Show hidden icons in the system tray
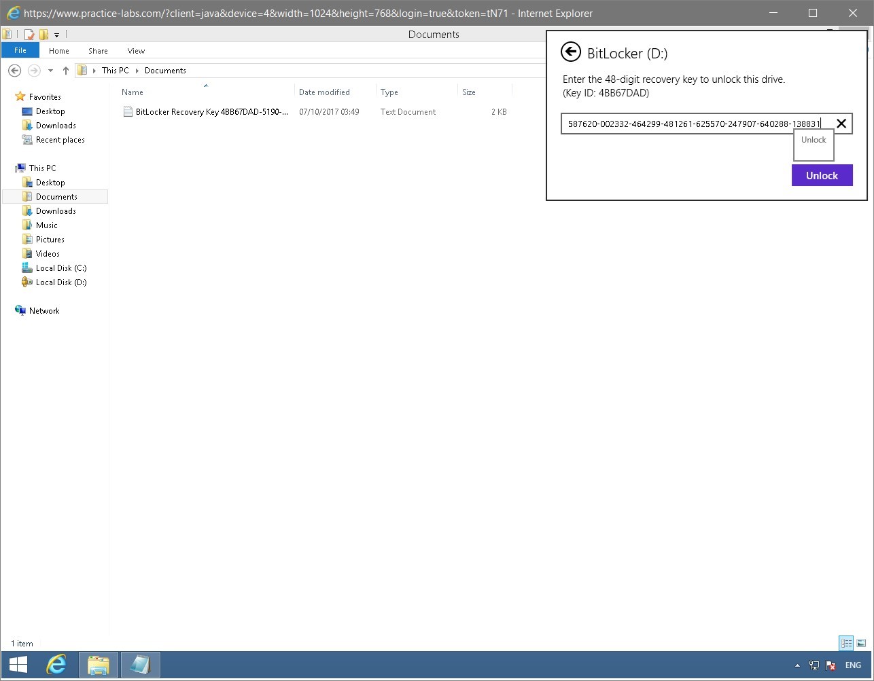 pyautogui.click(x=798, y=665)
